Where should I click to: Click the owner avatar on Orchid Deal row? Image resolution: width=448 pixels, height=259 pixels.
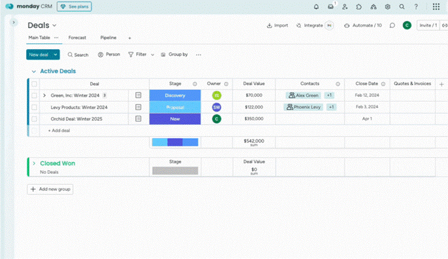pyautogui.click(x=217, y=119)
